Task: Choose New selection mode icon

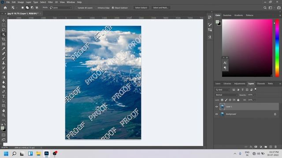Action: pos(22,8)
